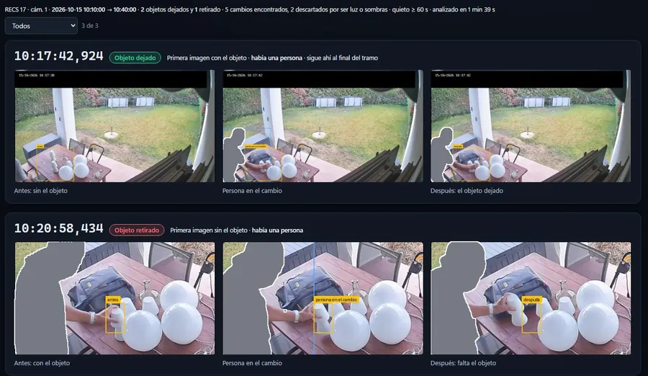The height and width of the screenshot is (376, 648).
Task: Select the 10:17:42,924 timestamp
Action: tap(59, 56)
